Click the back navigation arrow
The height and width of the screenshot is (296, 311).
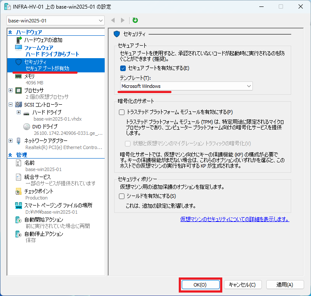113,20
